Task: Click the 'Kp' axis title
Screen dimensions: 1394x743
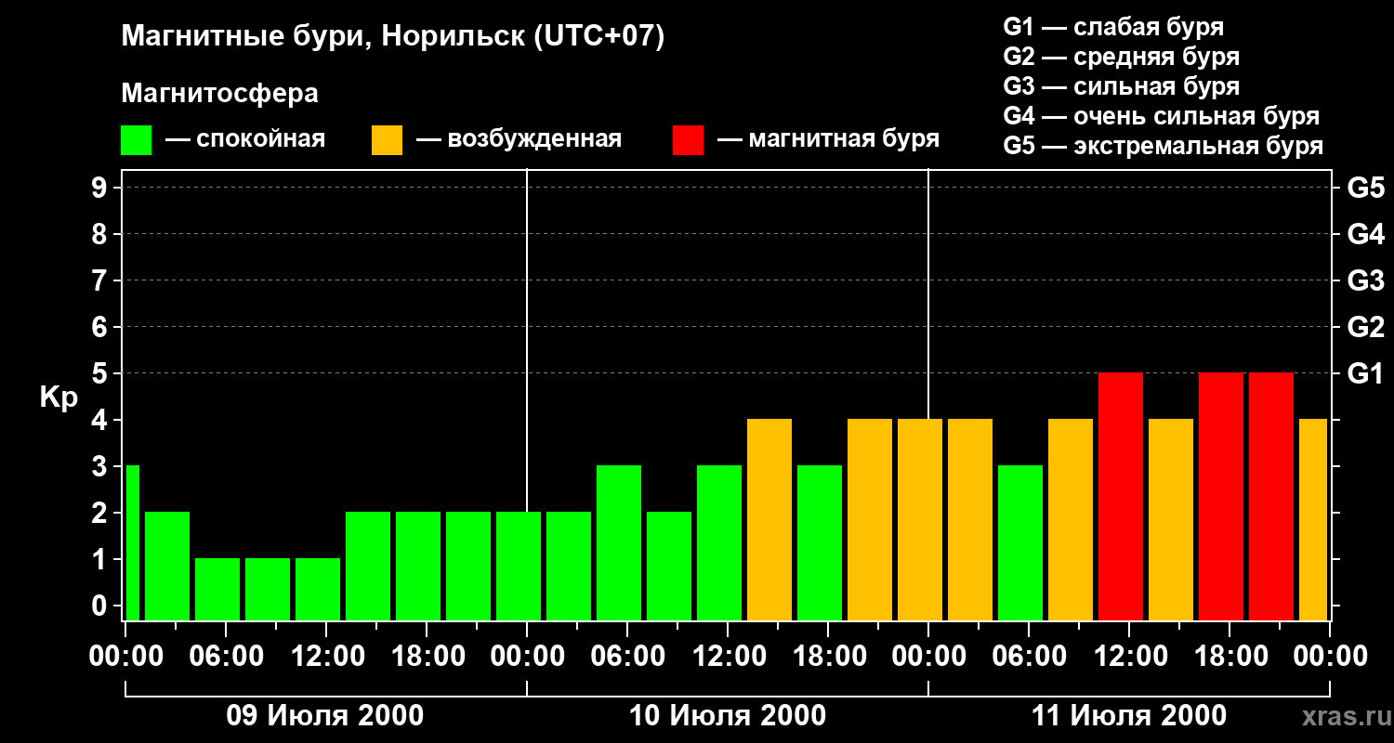Action: pos(59,398)
